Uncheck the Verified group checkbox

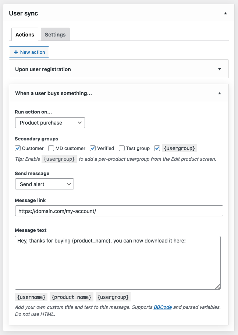tap(93, 148)
